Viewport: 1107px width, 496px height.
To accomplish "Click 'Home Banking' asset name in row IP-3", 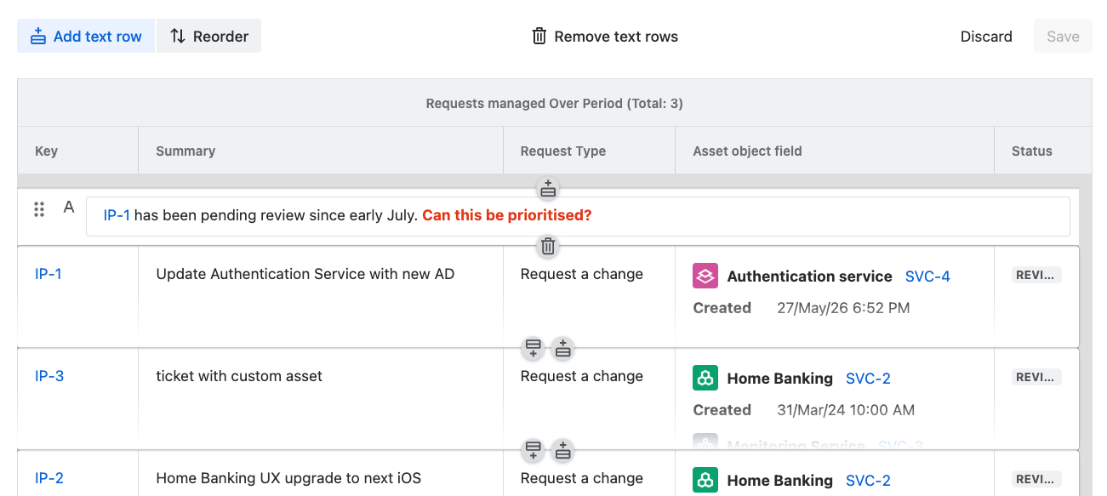I will [x=779, y=379].
